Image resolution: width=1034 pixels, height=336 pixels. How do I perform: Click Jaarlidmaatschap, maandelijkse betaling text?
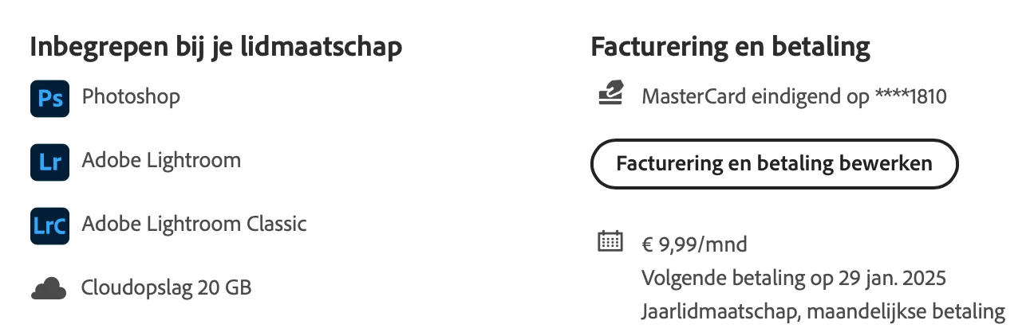(823, 312)
